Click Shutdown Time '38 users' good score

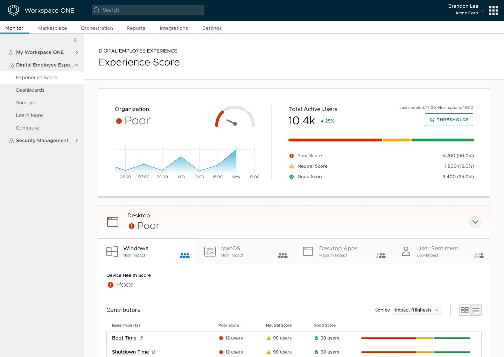pos(330,352)
